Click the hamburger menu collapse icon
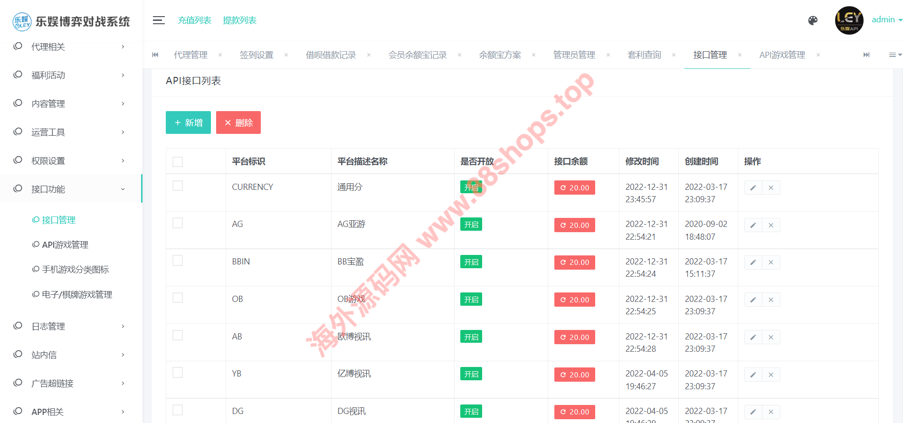Image resolution: width=903 pixels, height=423 pixels. (x=159, y=20)
